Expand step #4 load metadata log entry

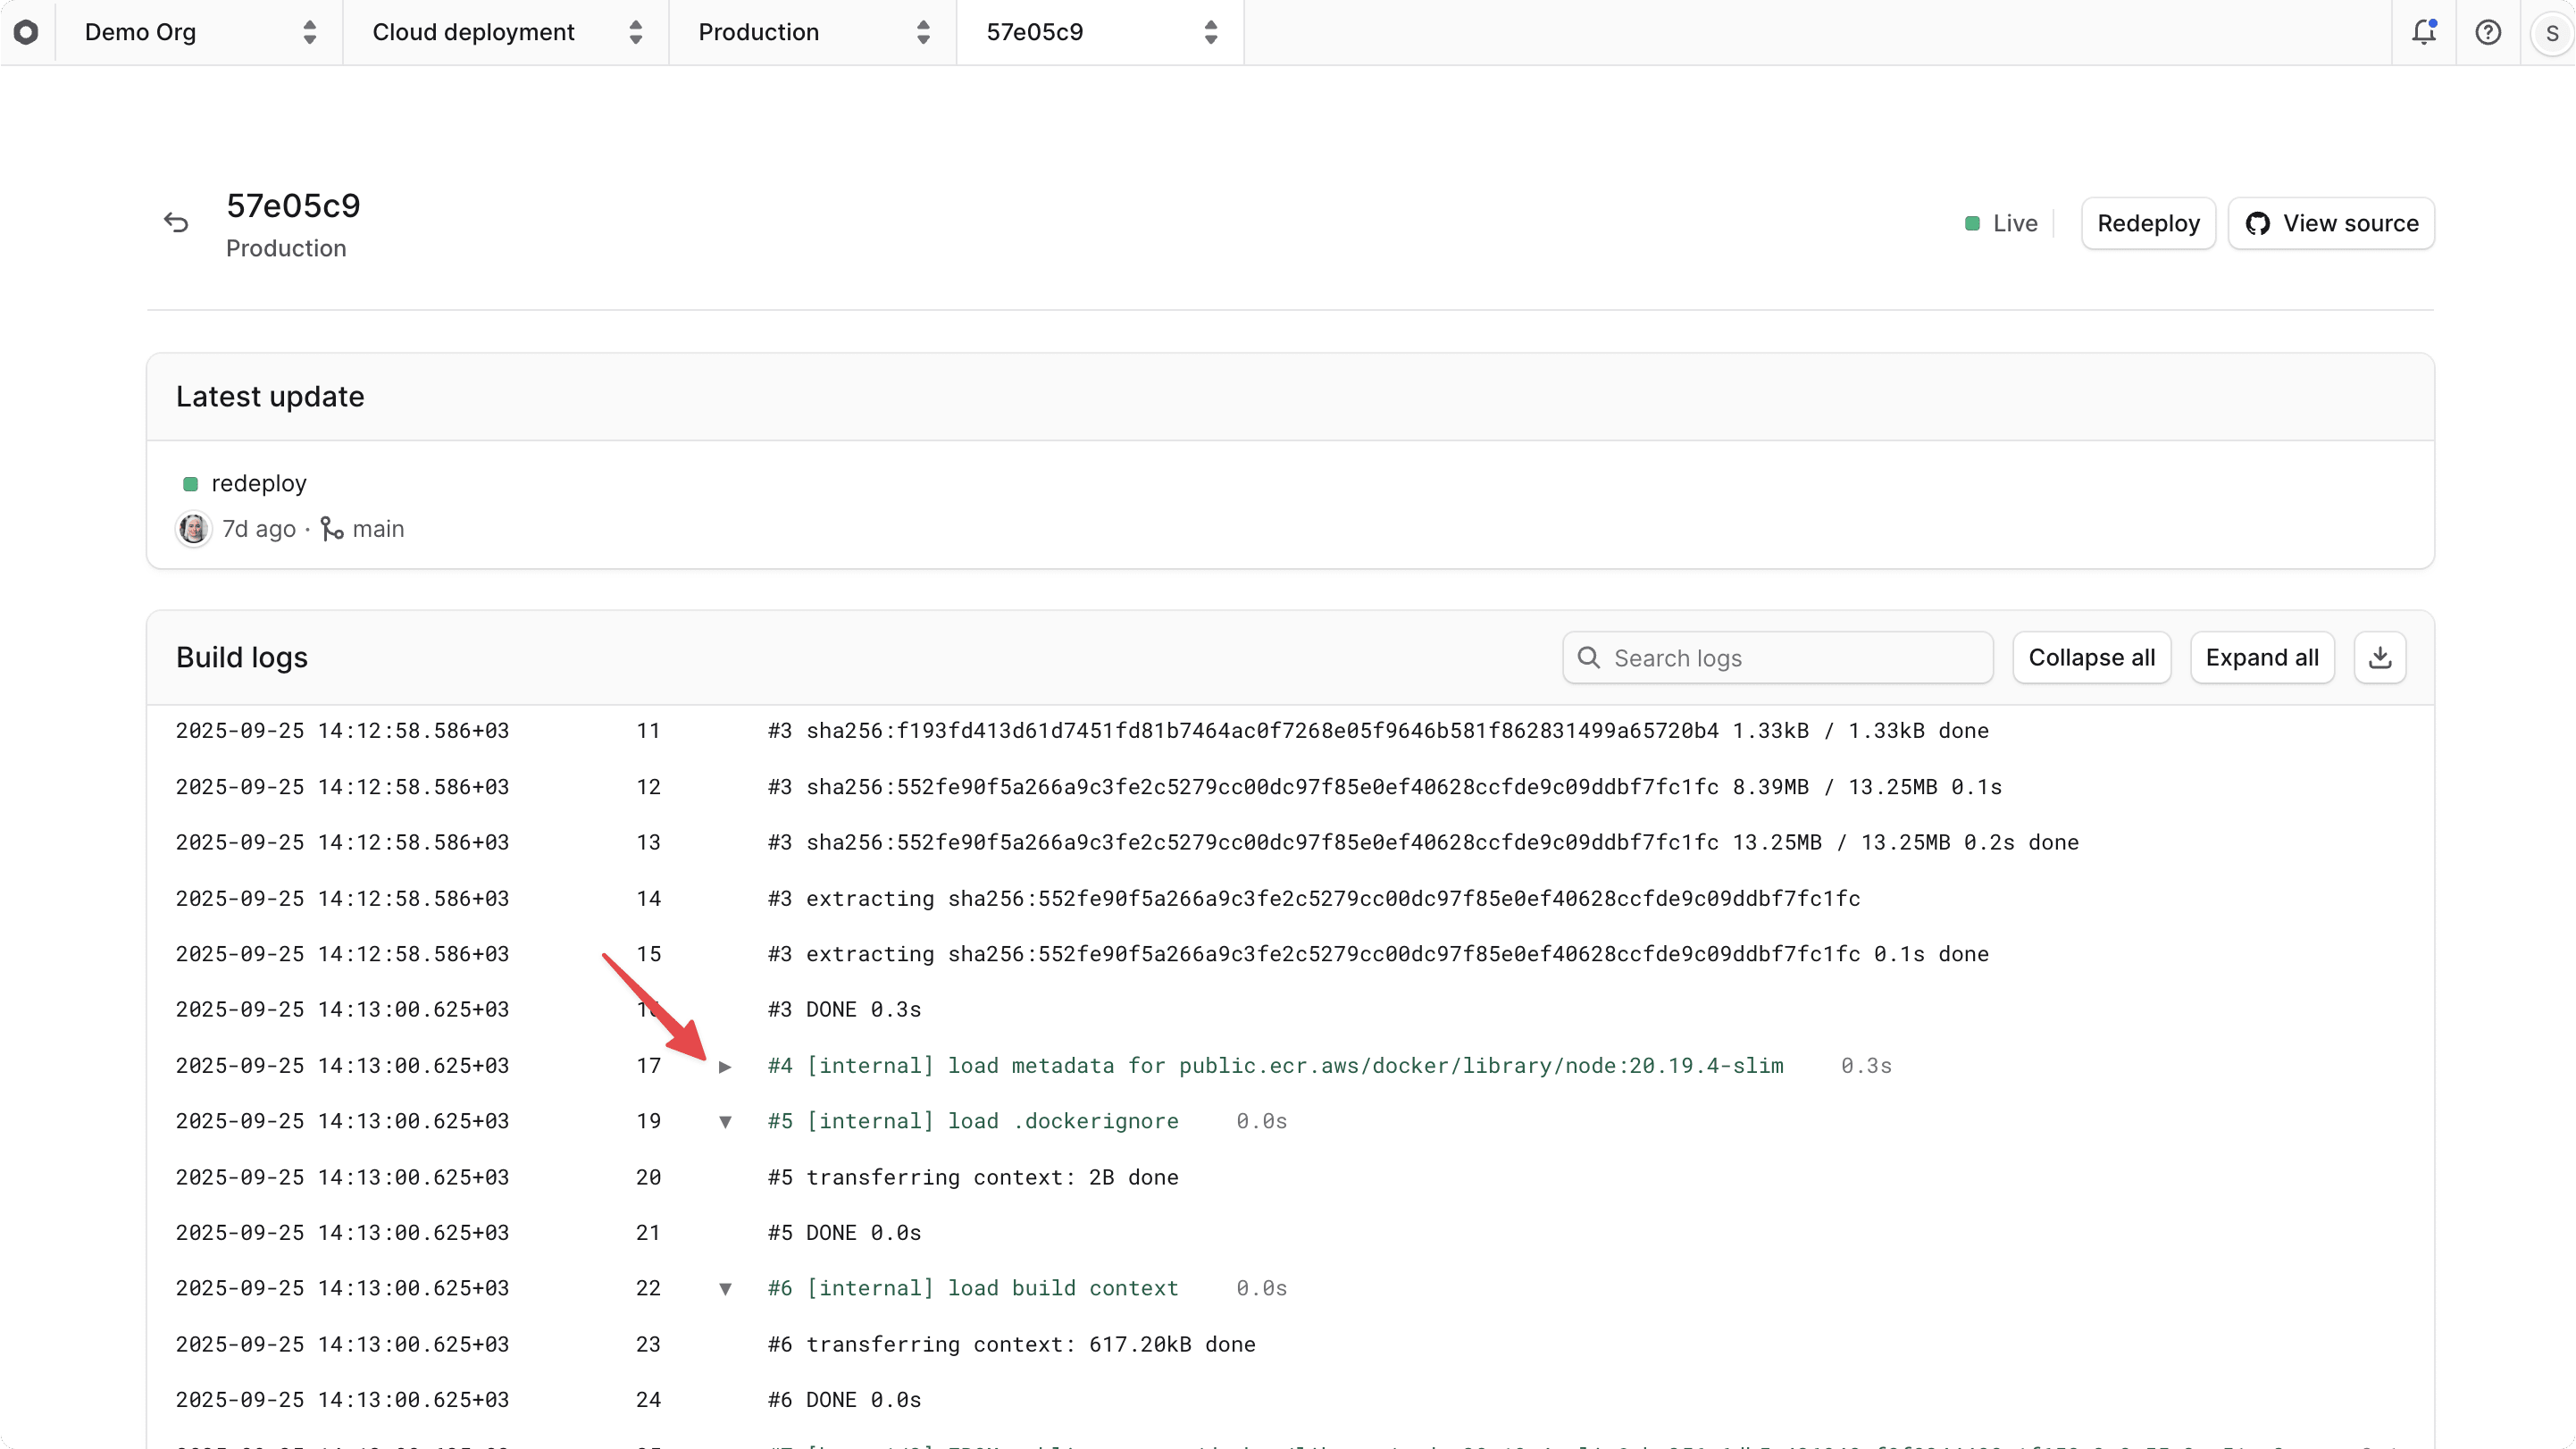(x=726, y=1066)
